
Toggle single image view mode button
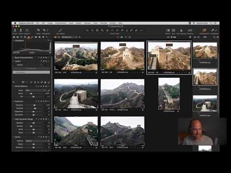point(59,37)
